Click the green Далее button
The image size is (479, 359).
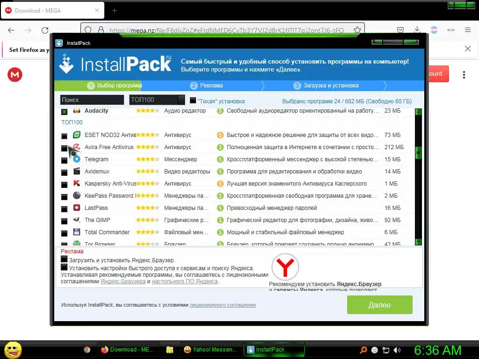pos(380,305)
